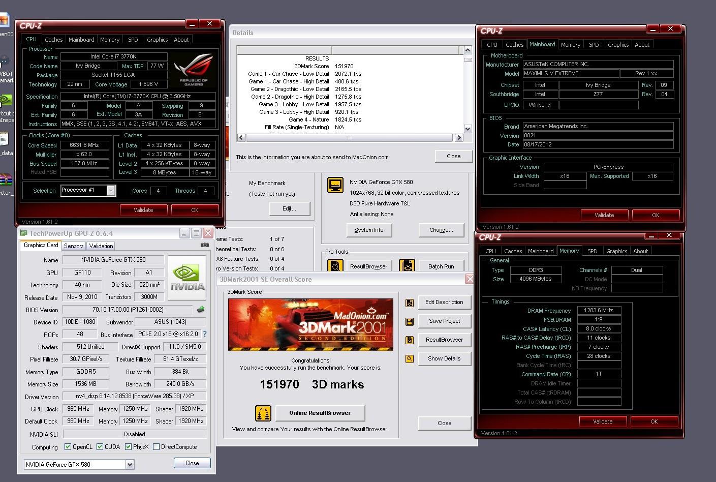716x482 pixels.
Task: Switch to Validation tab in GPU-Z
Action: click(101, 246)
